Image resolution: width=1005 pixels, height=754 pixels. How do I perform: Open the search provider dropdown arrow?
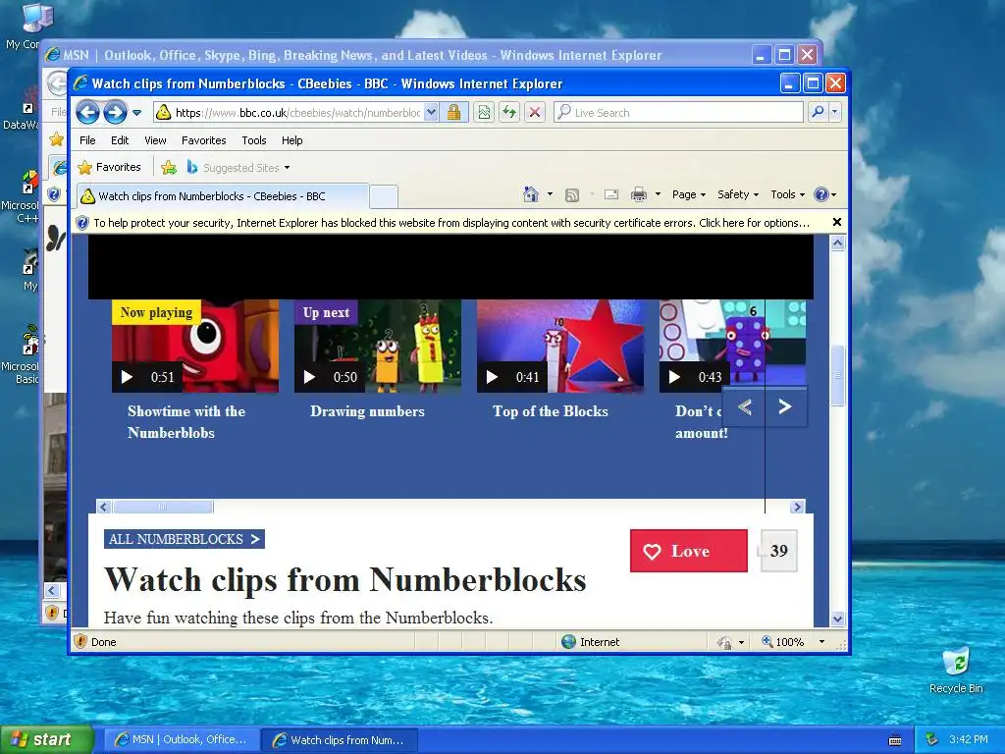pyautogui.click(x=834, y=112)
